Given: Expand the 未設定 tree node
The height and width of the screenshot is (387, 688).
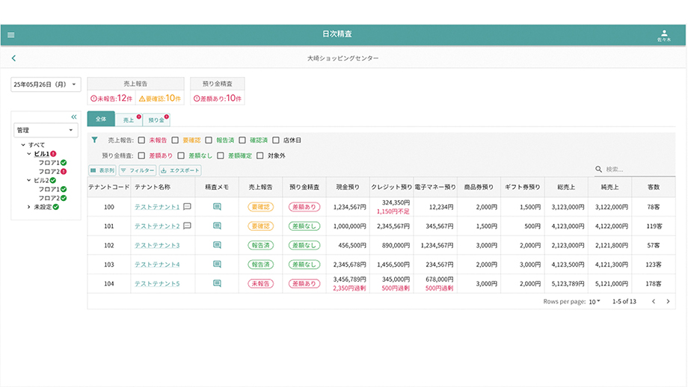Looking at the screenshot, I should tap(28, 206).
